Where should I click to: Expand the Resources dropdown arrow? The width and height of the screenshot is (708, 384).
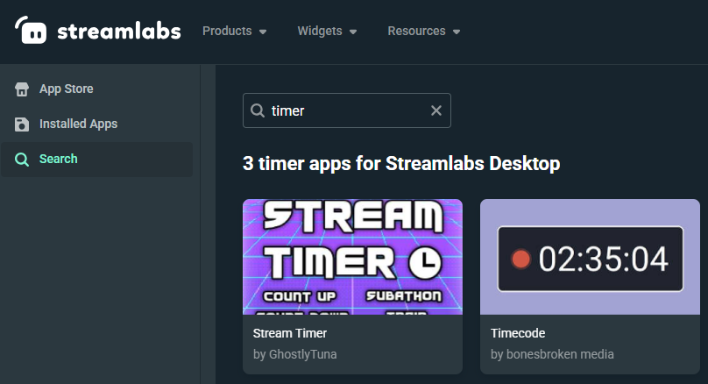pyautogui.click(x=457, y=32)
